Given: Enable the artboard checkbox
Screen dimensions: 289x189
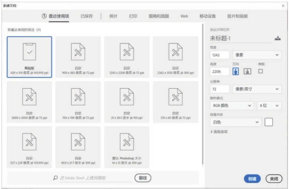Looking at the screenshot, I should (x=260, y=71).
